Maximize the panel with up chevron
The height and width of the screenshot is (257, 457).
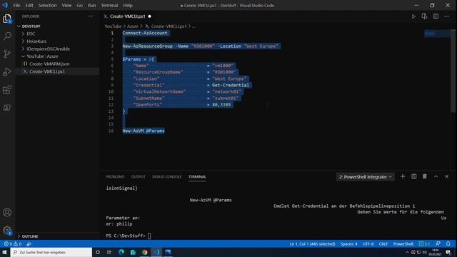(436, 176)
